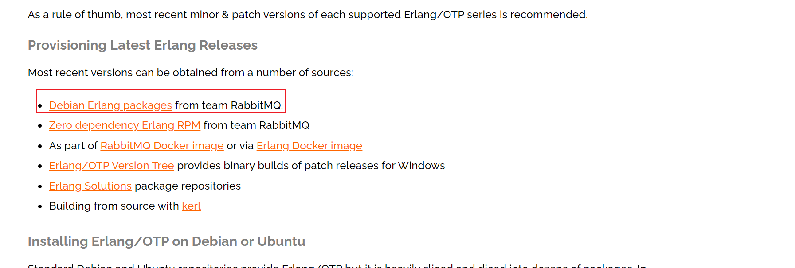Click the rule of thumb paragraph
Screen dimensions: 795x268
tap(307, 15)
